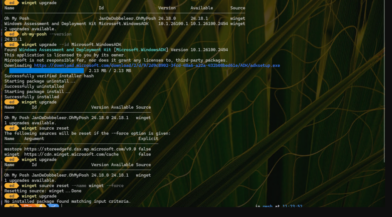The width and height of the screenshot is (392, 217).
Task: Click the "Explicit" column header
Action: coord(148,139)
